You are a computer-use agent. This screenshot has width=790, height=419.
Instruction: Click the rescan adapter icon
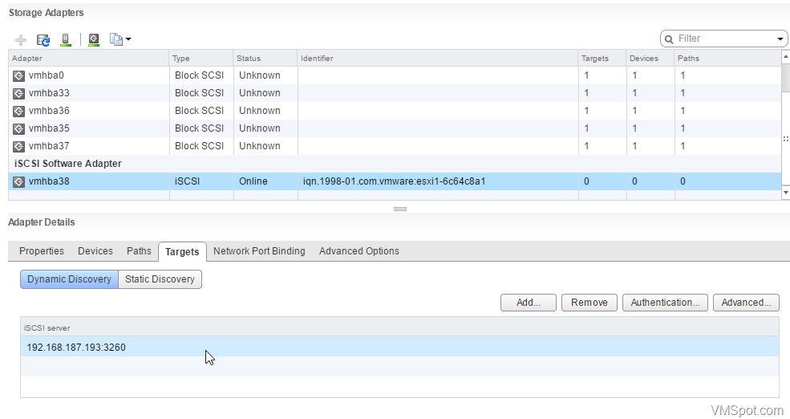[94, 39]
